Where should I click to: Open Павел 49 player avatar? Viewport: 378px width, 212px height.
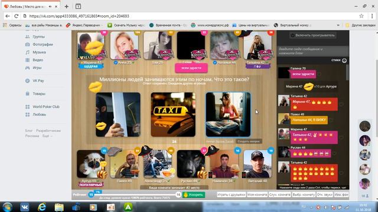coord(124,164)
